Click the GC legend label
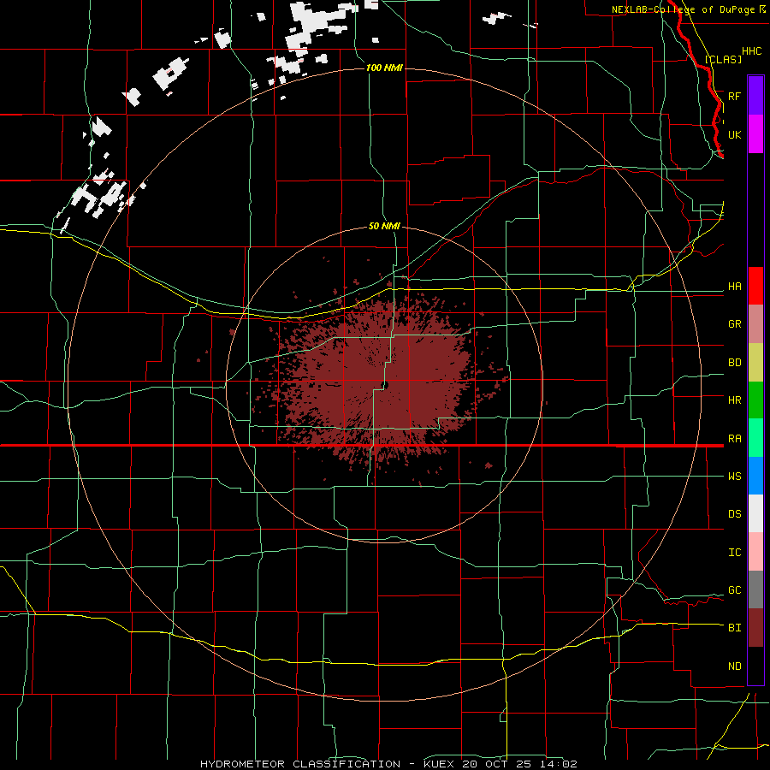The image size is (770, 770). [x=734, y=590]
